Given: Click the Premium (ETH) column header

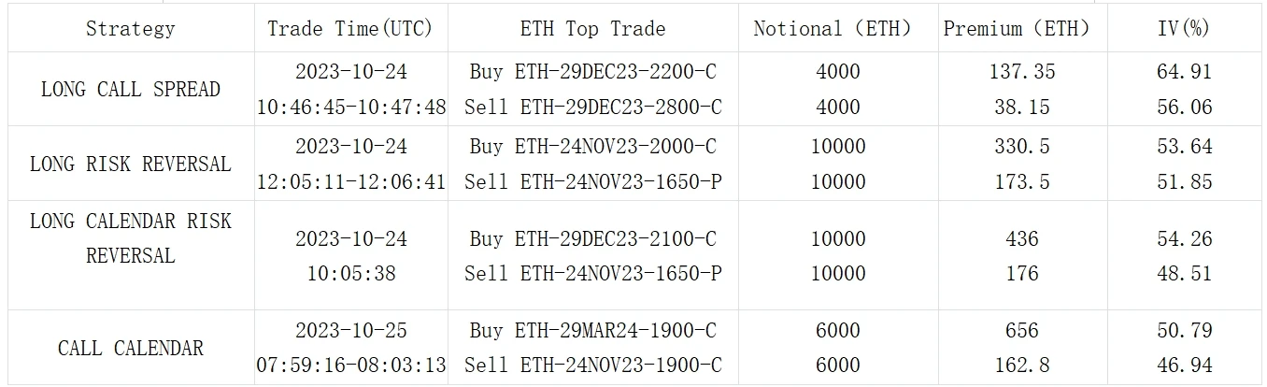Looking at the screenshot, I should [1017, 29].
